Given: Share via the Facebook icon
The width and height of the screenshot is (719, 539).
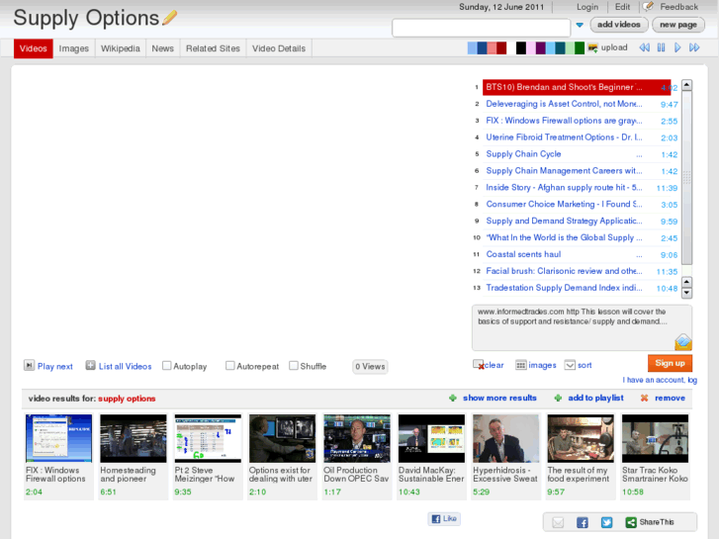Looking at the screenshot, I should point(583,522).
